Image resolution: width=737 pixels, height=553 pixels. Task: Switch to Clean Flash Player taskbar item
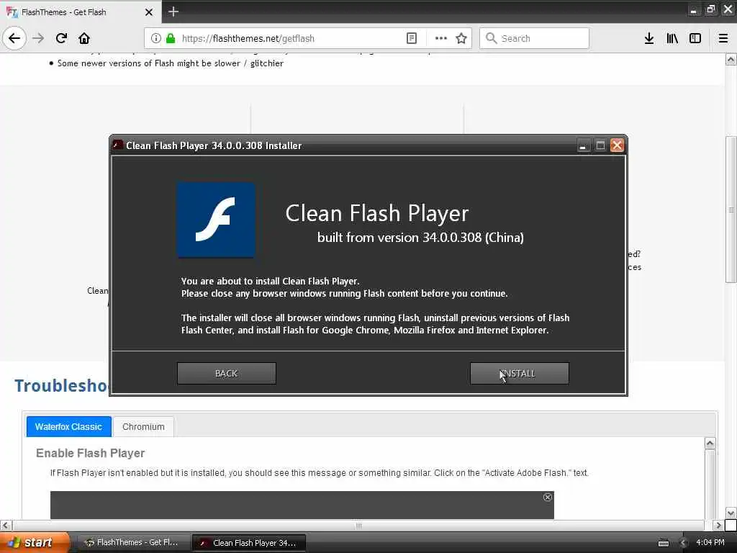pos(249,543)
